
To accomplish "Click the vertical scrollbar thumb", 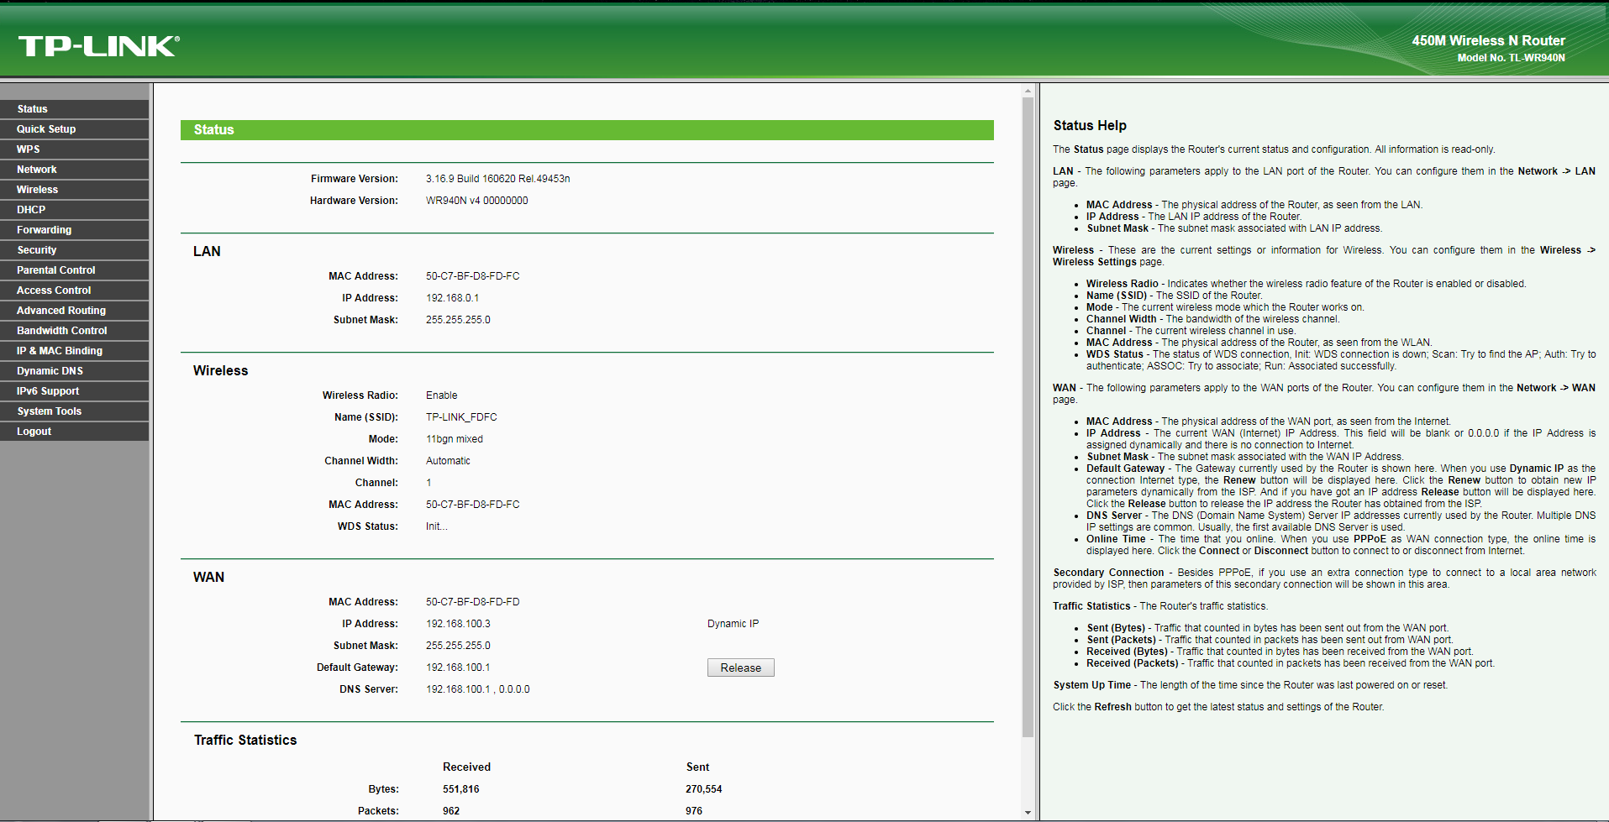I will [1028, 417].
